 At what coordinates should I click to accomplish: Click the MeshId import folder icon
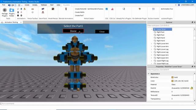191,88
